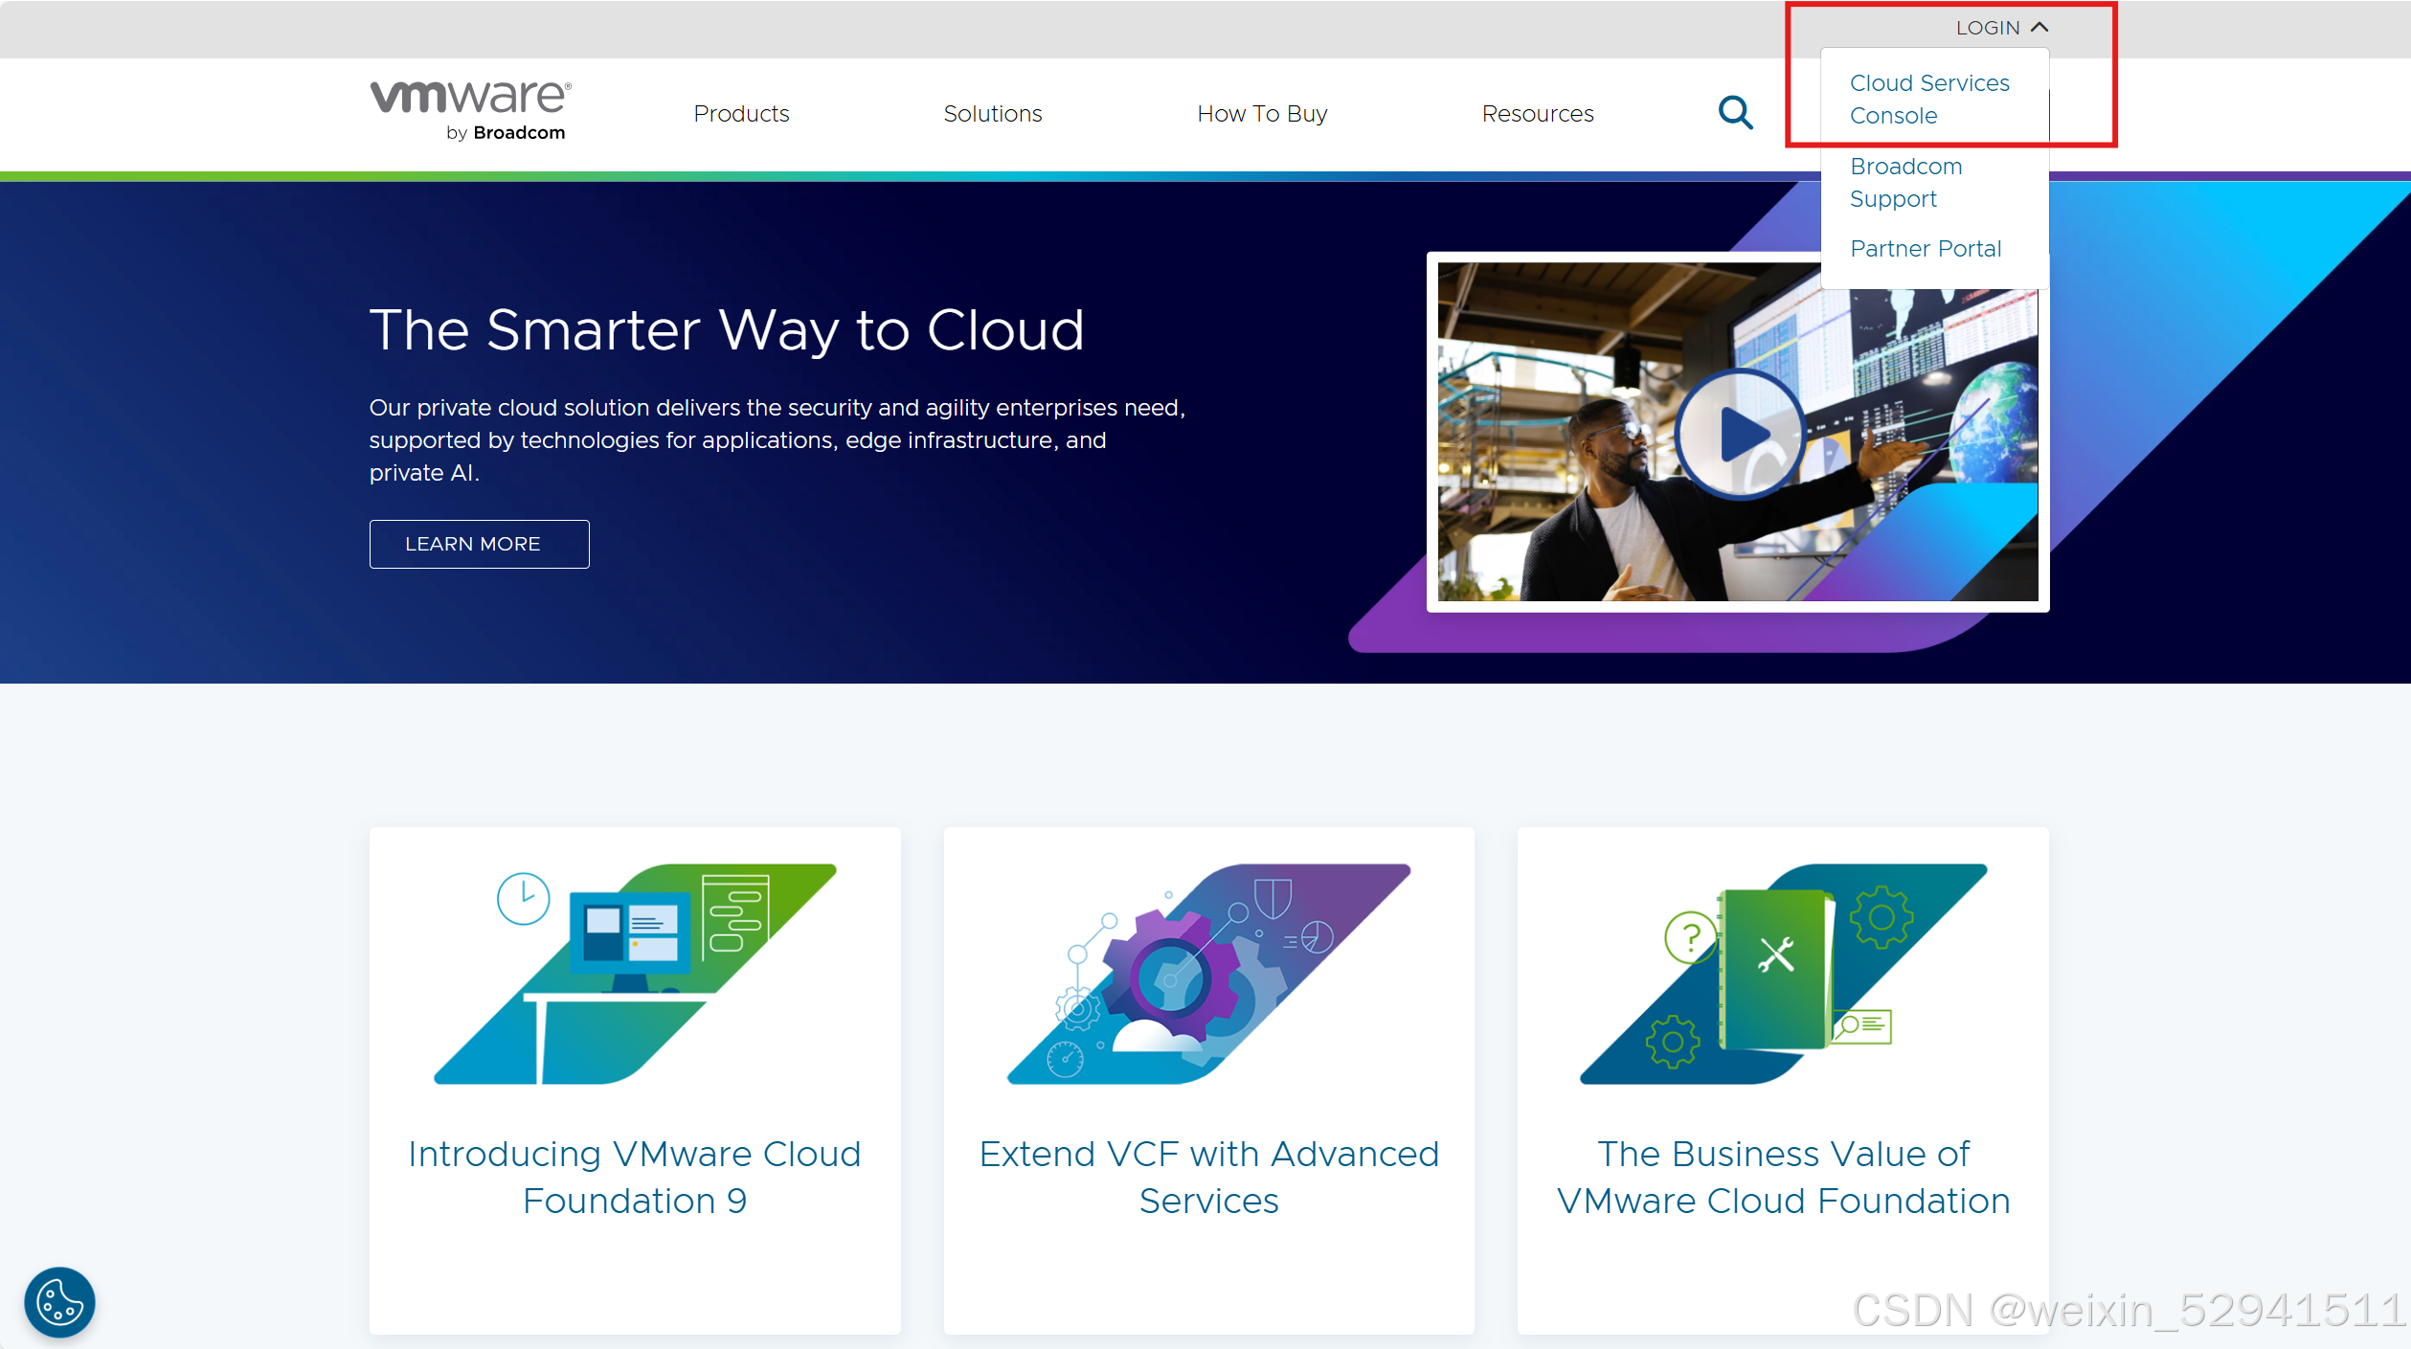Open Extend VCF with Advanced Services link
The height and width of the screenshot is (1349, 2411).
pos(1208,1177)
